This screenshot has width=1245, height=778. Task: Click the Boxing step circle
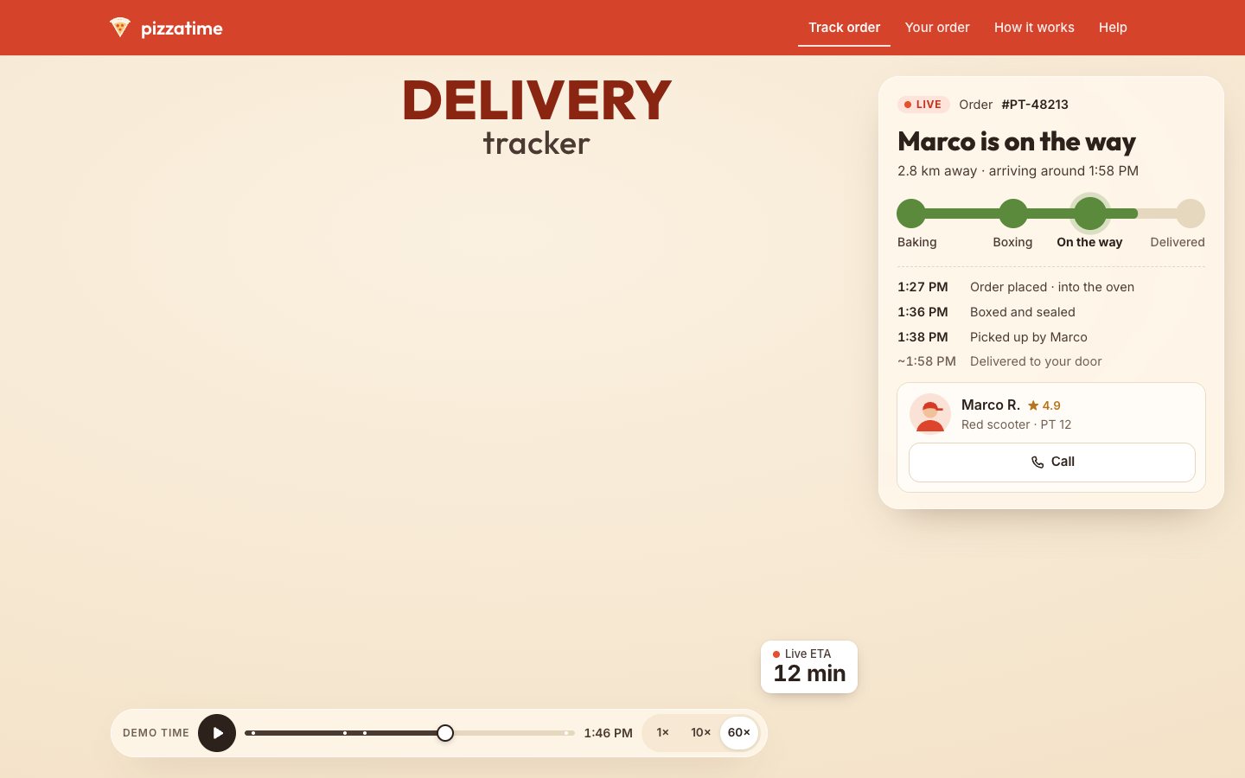click(1013, 214)
